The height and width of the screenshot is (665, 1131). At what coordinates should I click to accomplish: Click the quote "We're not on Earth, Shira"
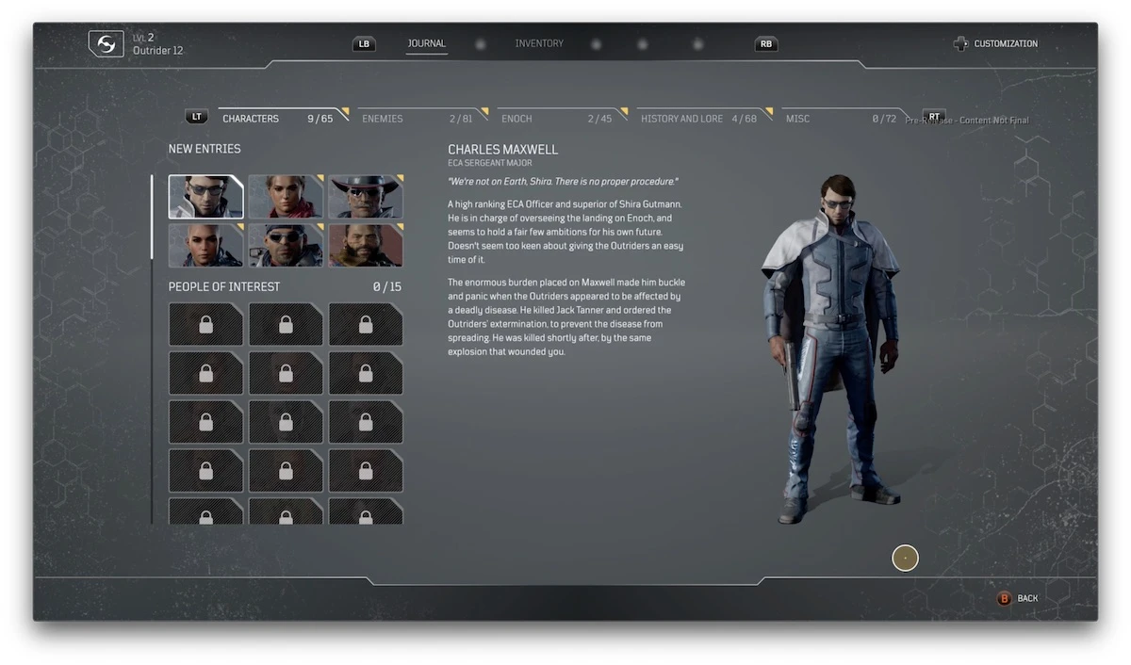coord(563,181)
